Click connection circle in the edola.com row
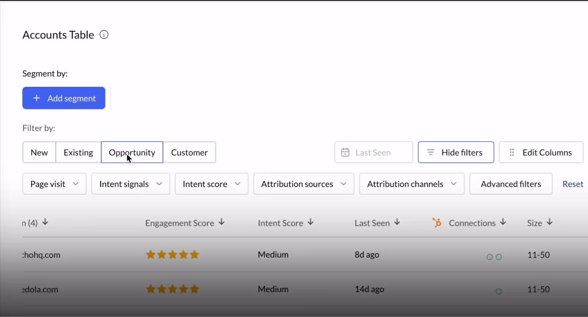Screen dimensions: 588x317 tap(499, 292)
